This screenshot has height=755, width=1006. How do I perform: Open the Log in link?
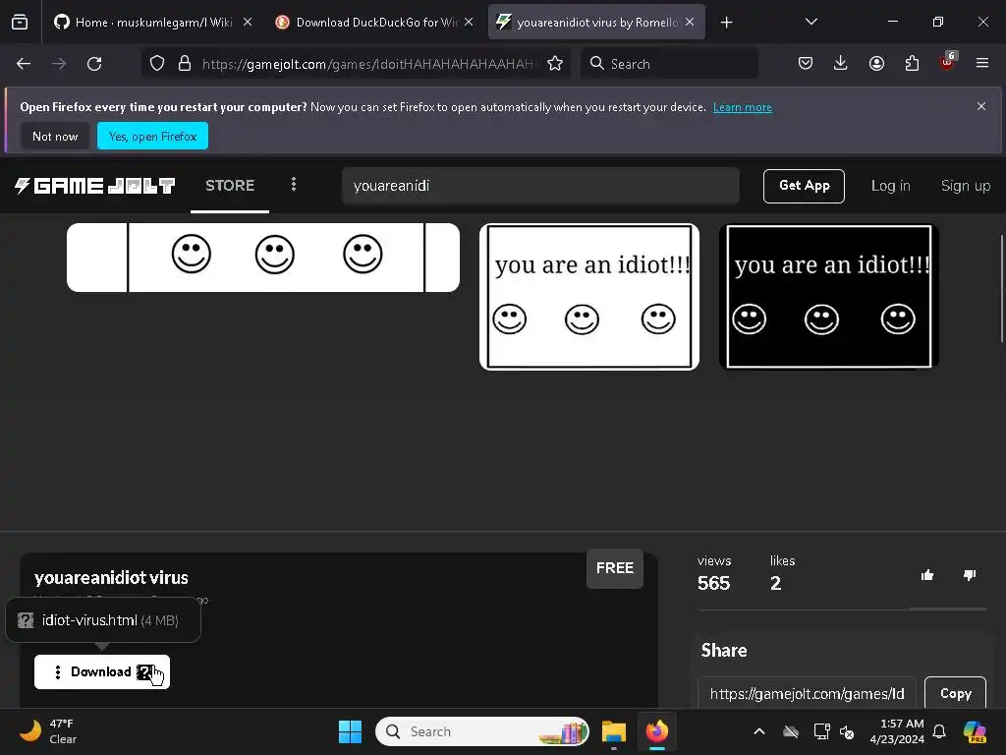point(890,186)
